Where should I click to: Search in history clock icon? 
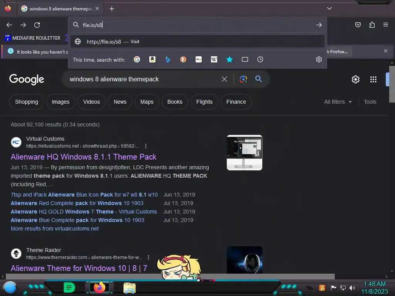click(260, 59)
